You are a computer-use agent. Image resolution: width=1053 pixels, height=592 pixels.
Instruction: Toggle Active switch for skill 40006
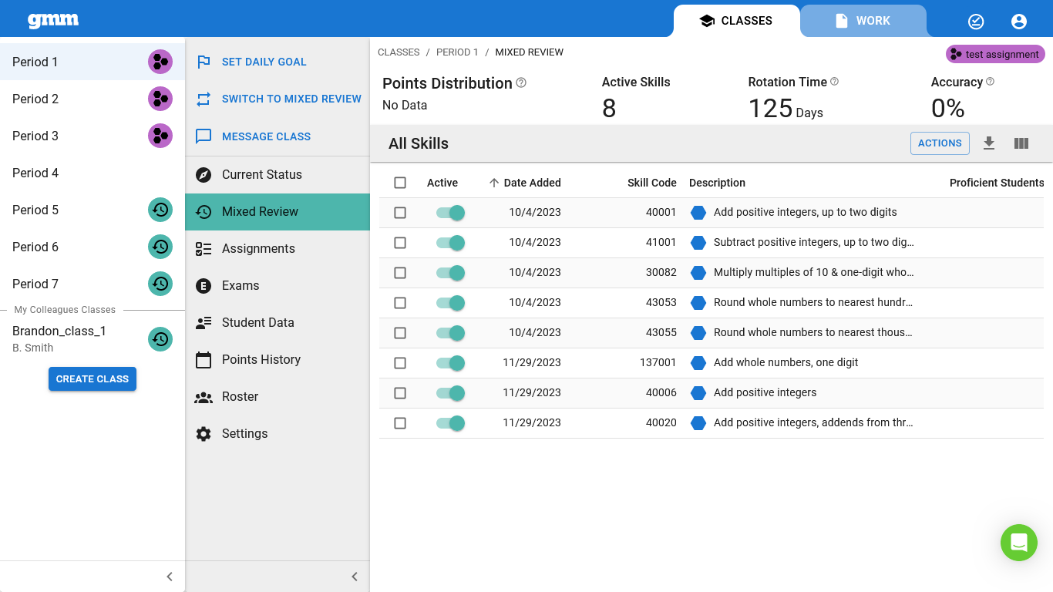point(450,393)
